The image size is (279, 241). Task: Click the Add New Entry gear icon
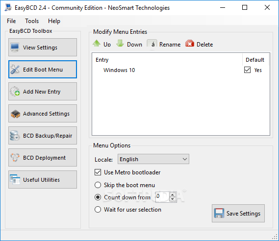click(x=15, y=91)
